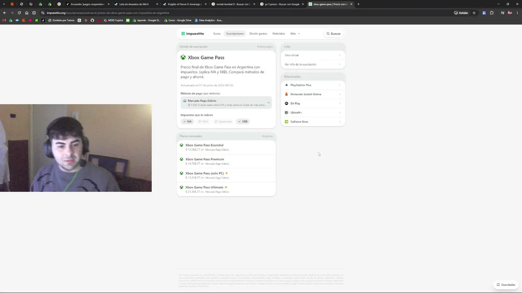
Task: Open the 'Zombies por Turnos' bookmark
Action: [x=61, y=20]
